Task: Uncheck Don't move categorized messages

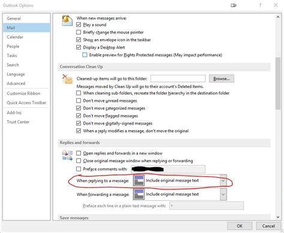Action: [x=78, y=108]
